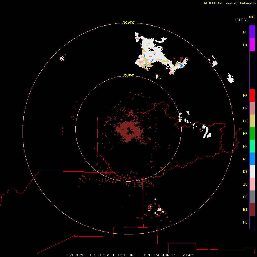Pick the HR green legend swatch
The width and height of the screenshot is (257, 257).
click(252, 134)
